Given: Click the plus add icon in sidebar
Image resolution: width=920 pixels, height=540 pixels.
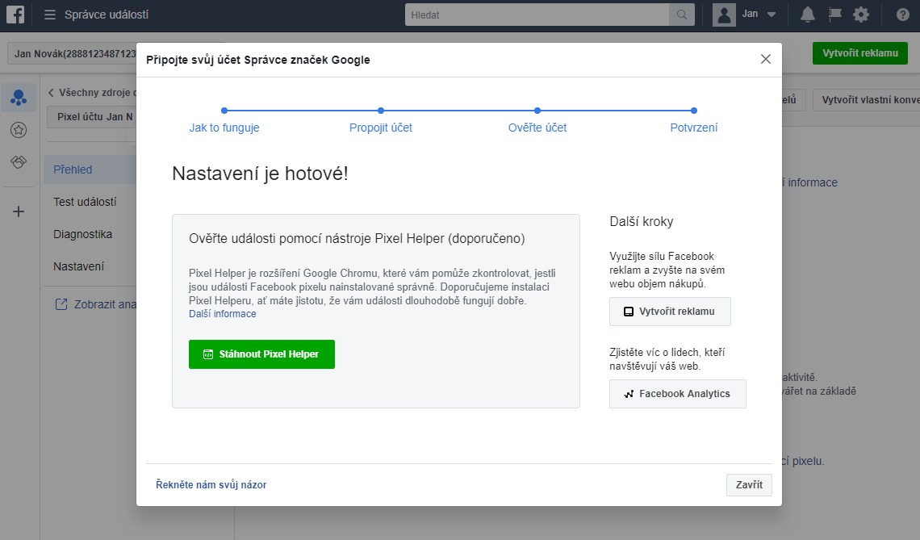Looking at the screenshot, I should [x=19, y=211].
